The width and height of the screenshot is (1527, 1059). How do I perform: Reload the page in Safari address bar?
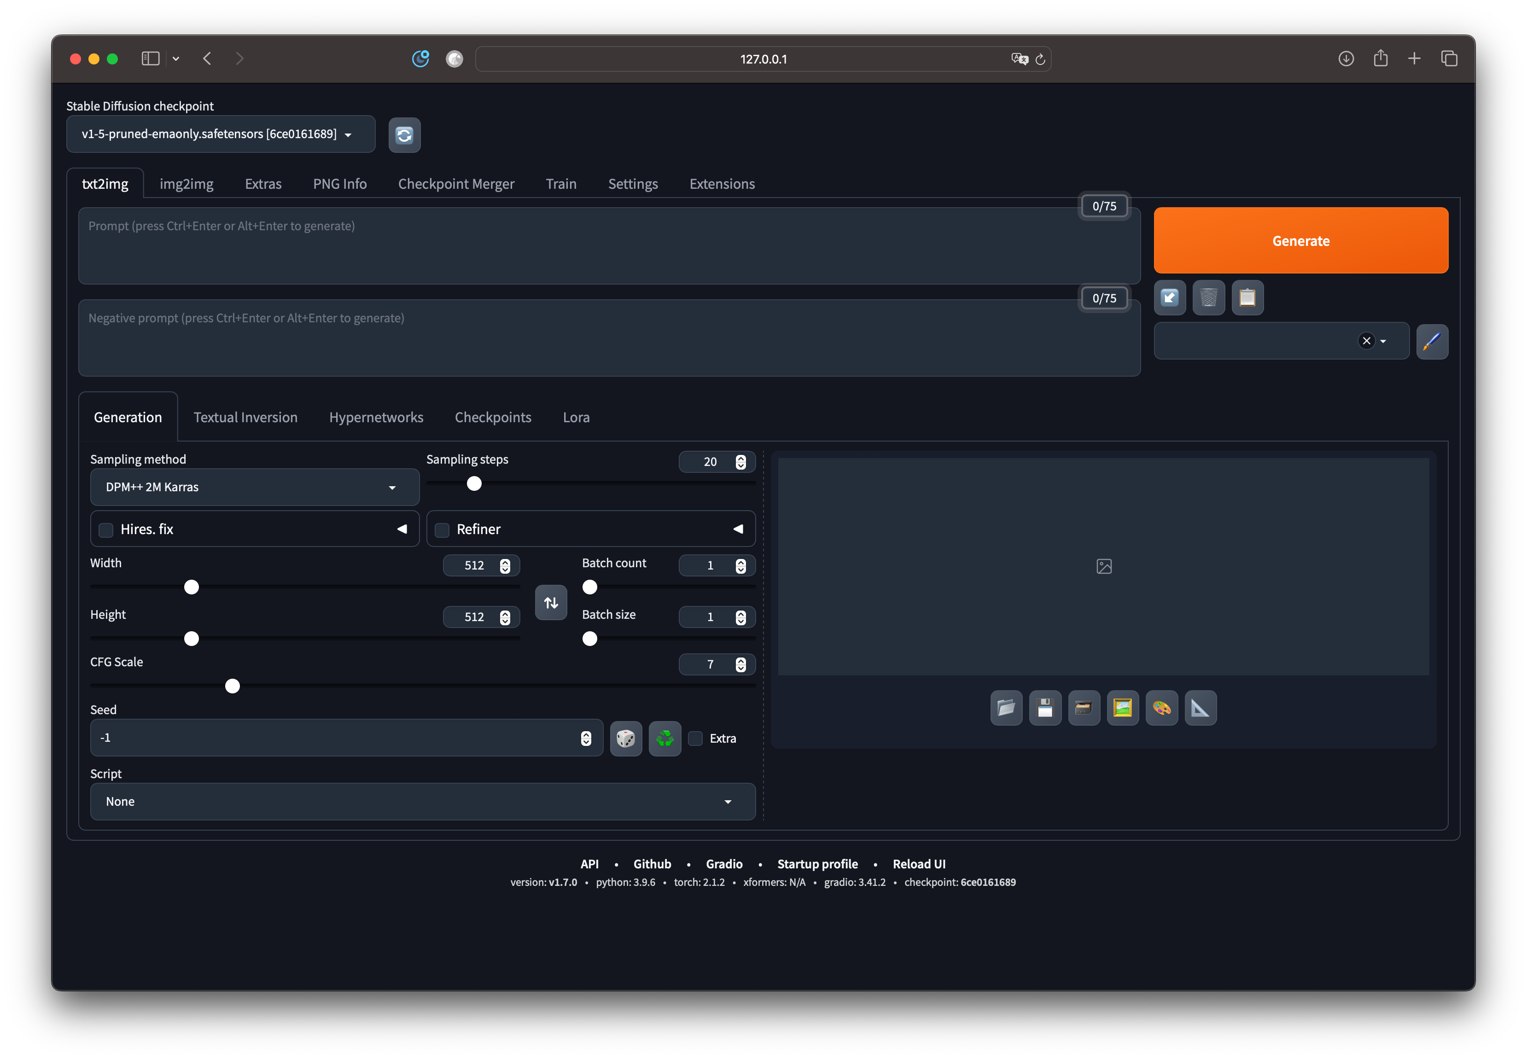tap(1040, 59)
